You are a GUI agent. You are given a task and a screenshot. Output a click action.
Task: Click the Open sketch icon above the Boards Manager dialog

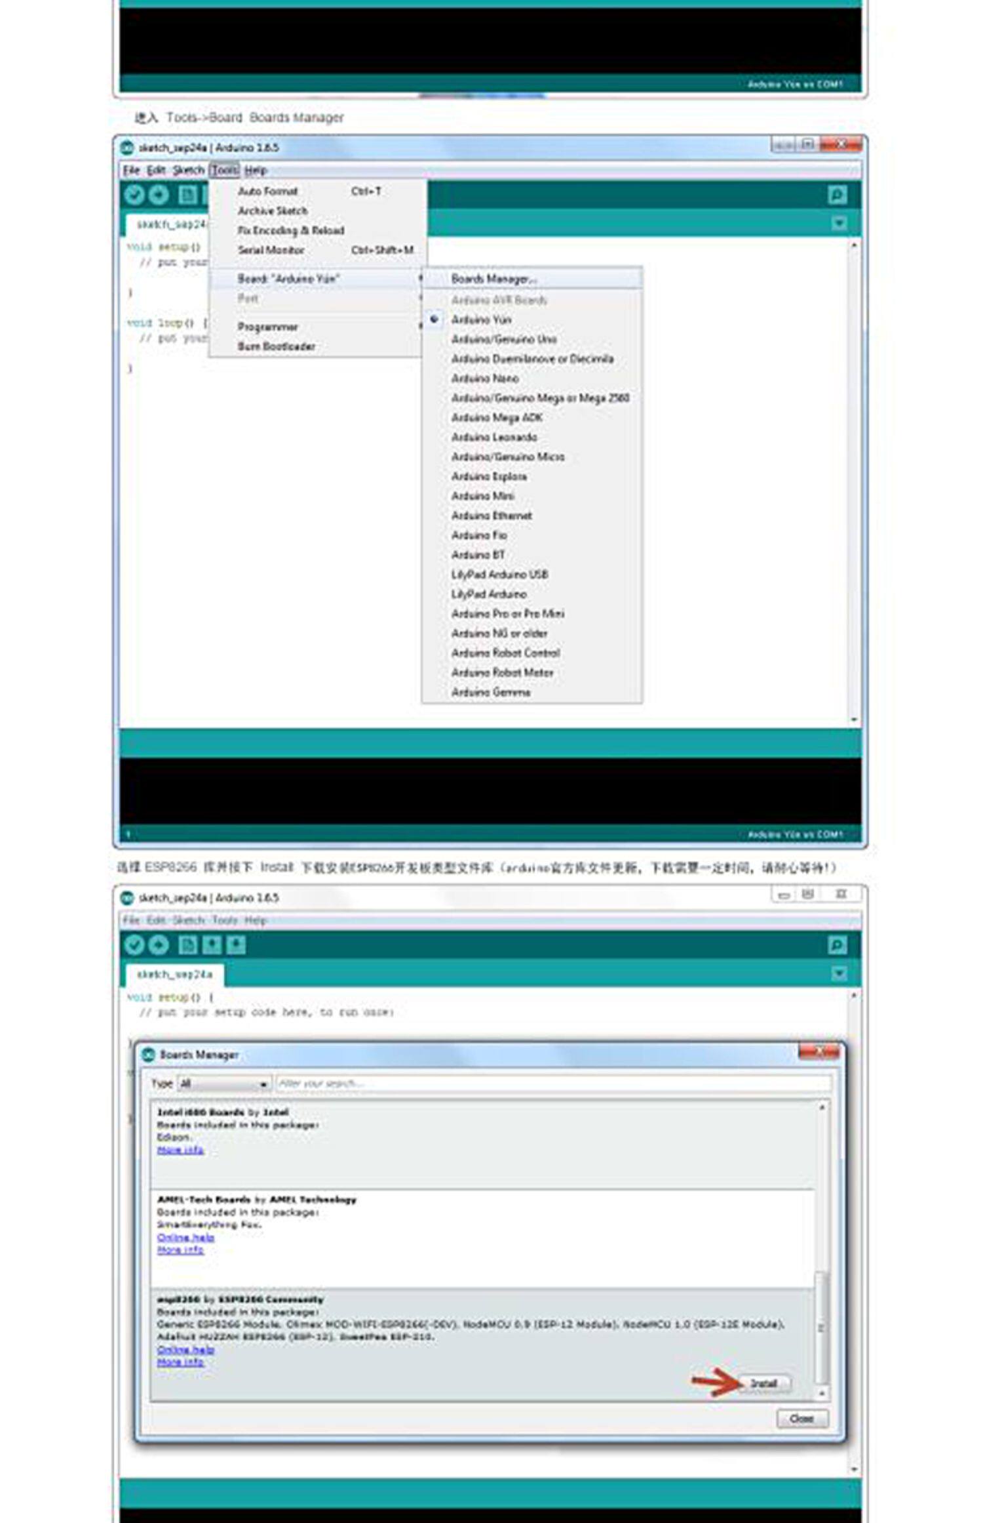[x=212, y=944]
